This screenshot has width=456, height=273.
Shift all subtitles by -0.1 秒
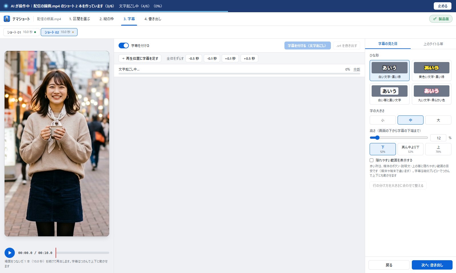(x=212, y=58)
